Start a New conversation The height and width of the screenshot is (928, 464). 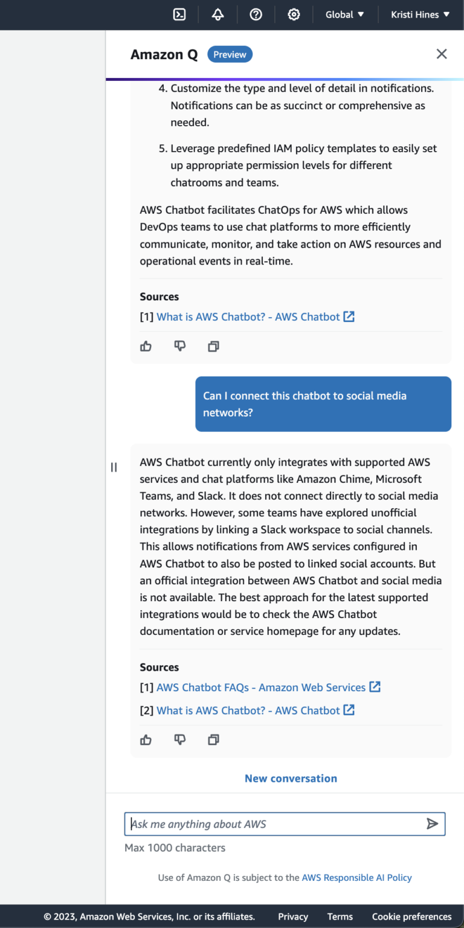pyautogui.click(x=291, y=778)
